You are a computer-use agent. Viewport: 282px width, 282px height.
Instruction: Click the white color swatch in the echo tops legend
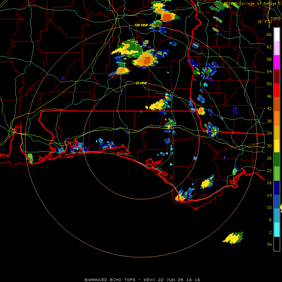tap(277, 34)
